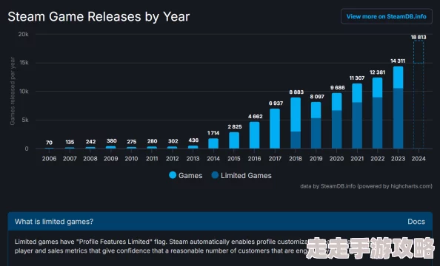Click the data by SteamDB.info credit text
This screenshot has height=266, width=440.
366,186
